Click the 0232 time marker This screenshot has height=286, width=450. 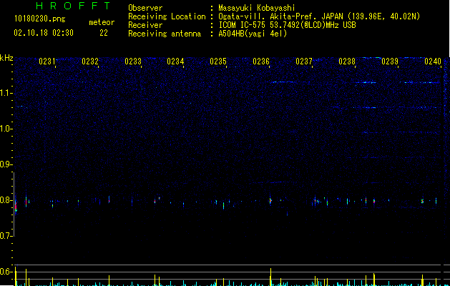[90, 61]
